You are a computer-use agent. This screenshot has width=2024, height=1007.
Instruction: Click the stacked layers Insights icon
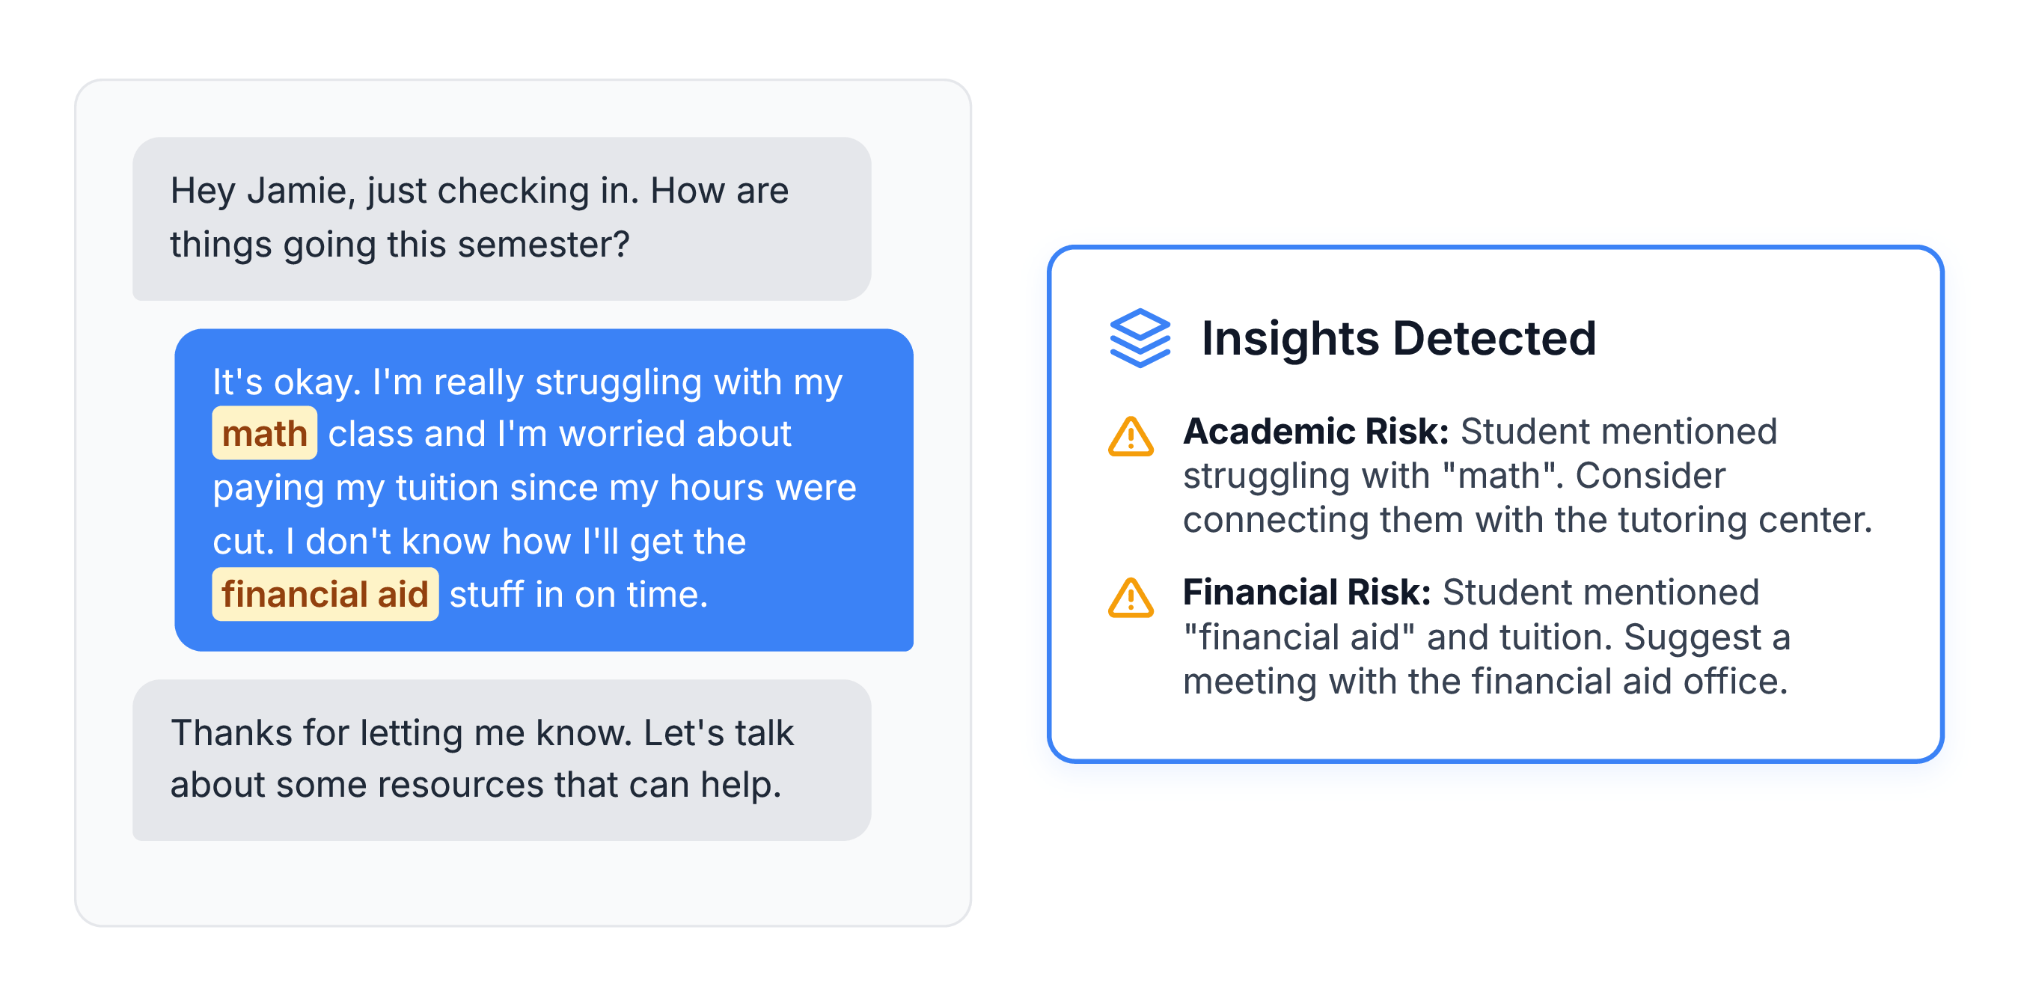1140,337
